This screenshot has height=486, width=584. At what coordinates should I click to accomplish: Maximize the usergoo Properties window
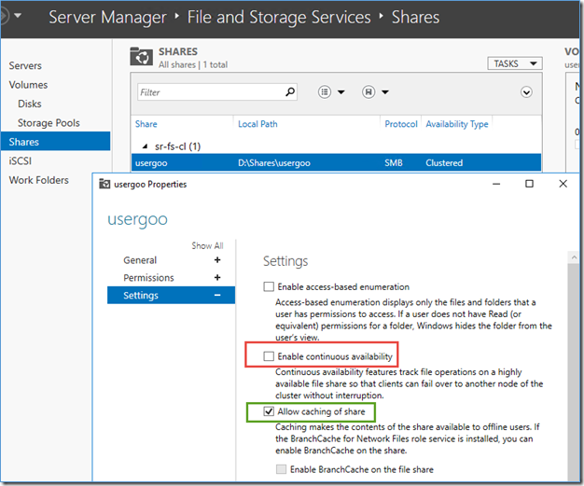coord(529,184)
